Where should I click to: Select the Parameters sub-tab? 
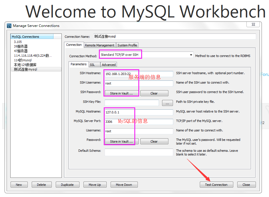(x=79, y=64)
